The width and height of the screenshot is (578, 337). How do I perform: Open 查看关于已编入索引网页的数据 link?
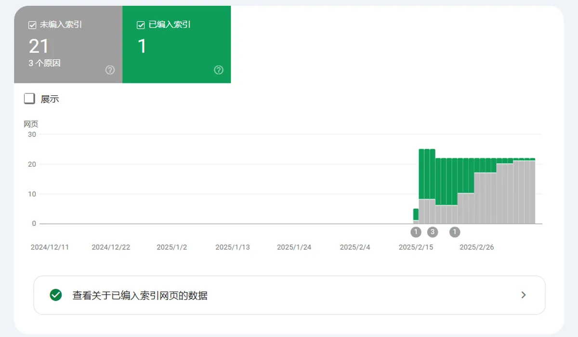(x=289, y=295)
